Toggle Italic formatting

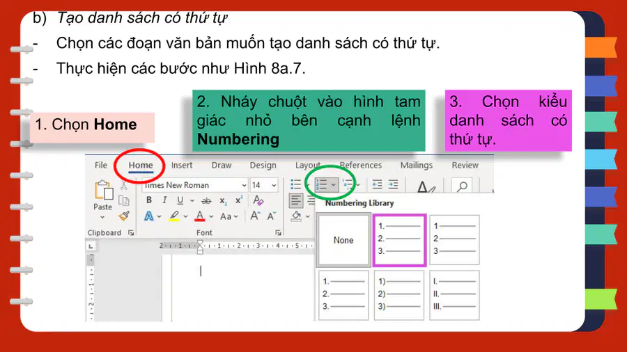pyautogui.click(x=164, y=200)
